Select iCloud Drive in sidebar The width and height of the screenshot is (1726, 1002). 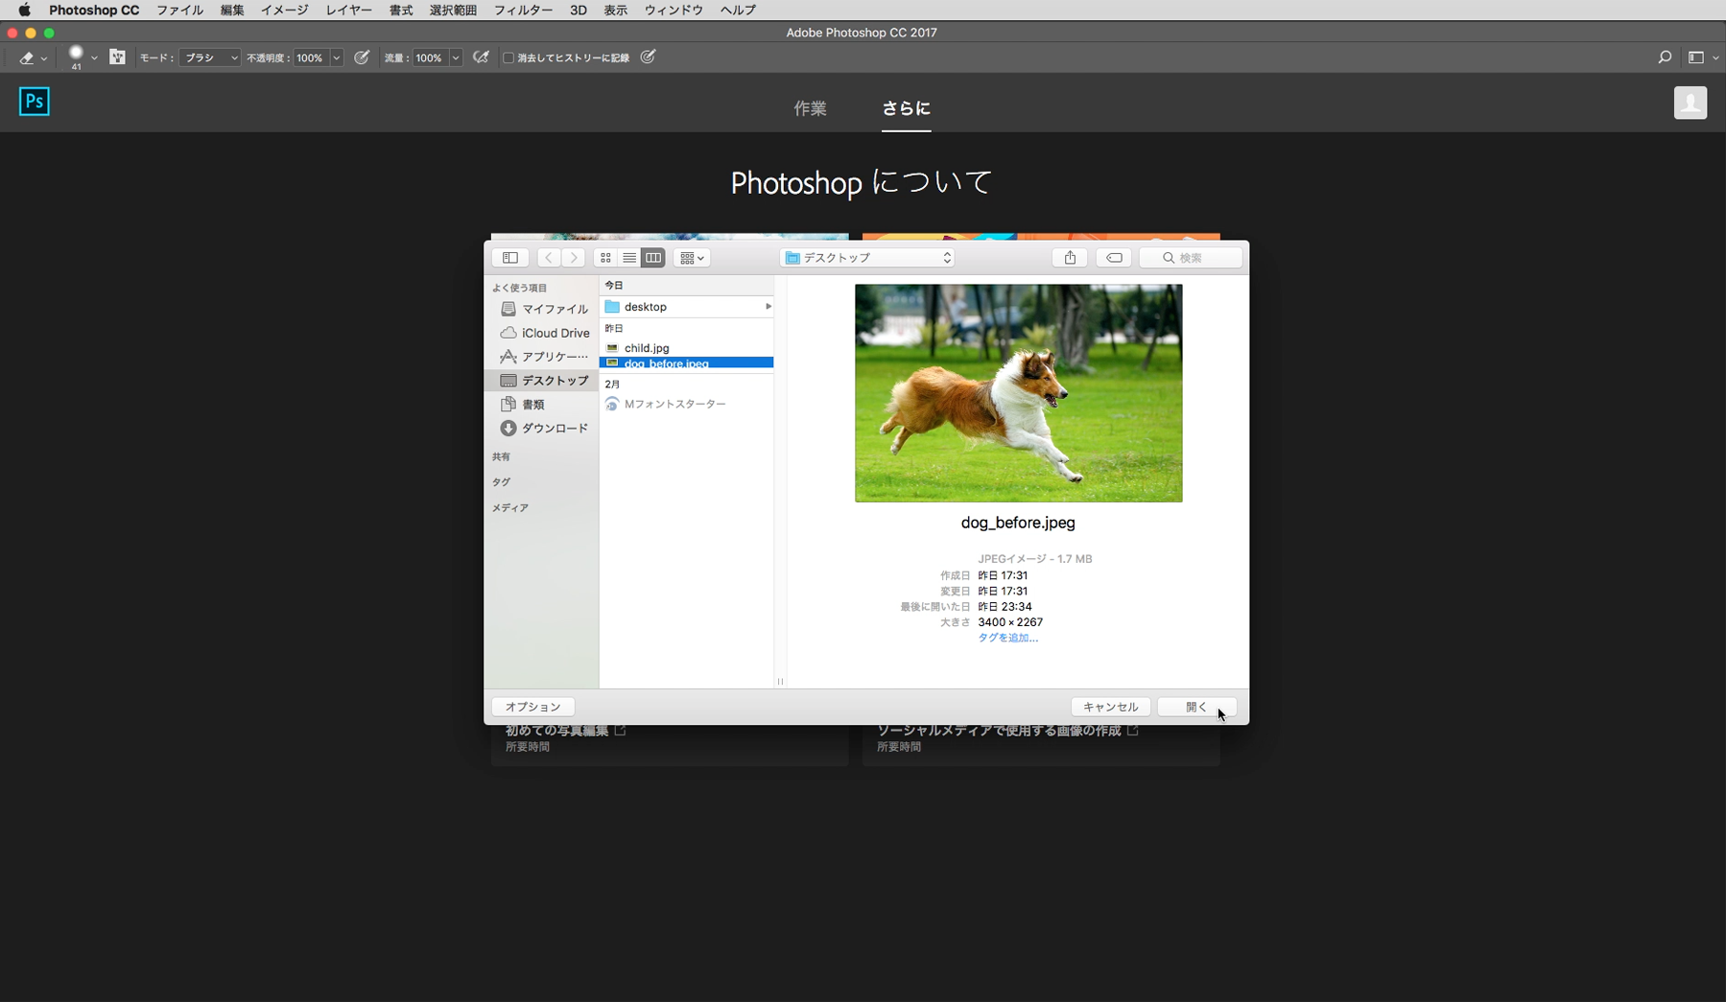coord(543,333)
